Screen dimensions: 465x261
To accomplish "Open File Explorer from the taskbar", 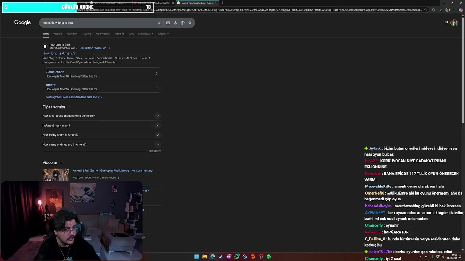I will click(x=205, y=257).
